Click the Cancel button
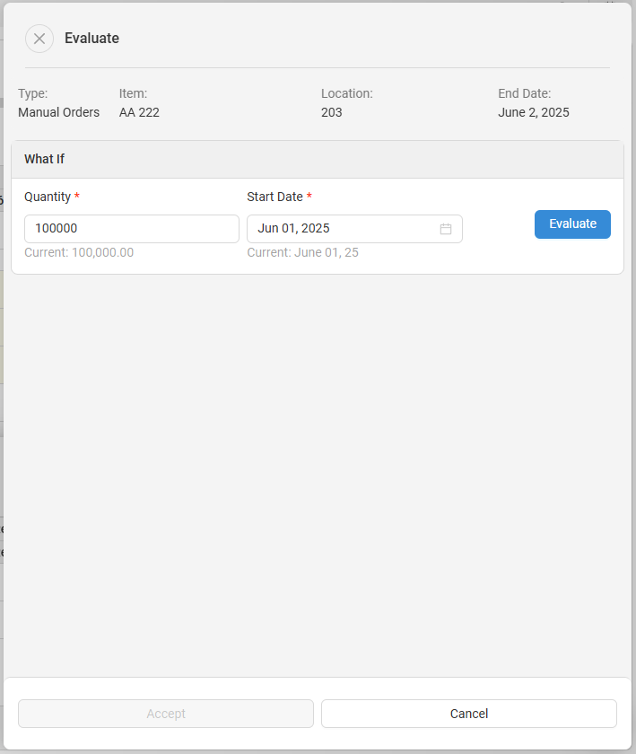This screenshot has height=754, width=636. pos(468,714)
